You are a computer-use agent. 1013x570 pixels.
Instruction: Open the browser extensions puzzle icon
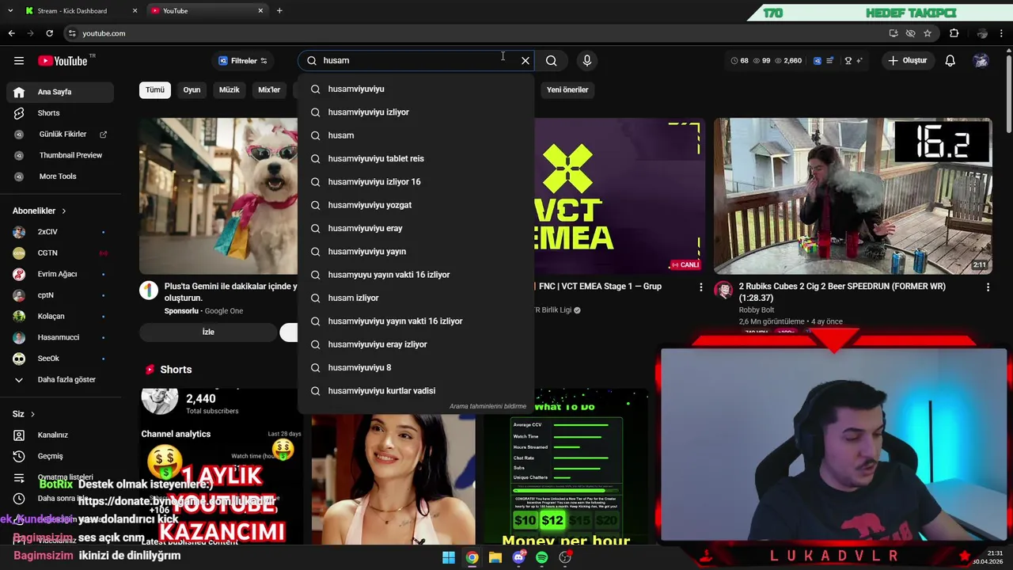(954, 33)
